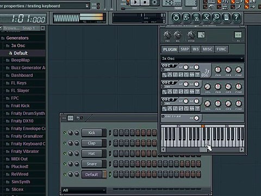Start playback with the Play button
Image resolution: width=261 pixels, height=196 pixels.
point(135,2)
